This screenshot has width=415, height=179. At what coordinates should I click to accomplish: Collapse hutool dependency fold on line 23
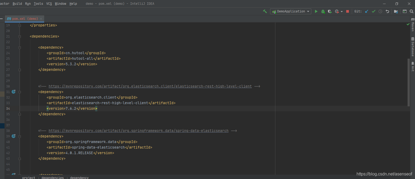(20, 48)
